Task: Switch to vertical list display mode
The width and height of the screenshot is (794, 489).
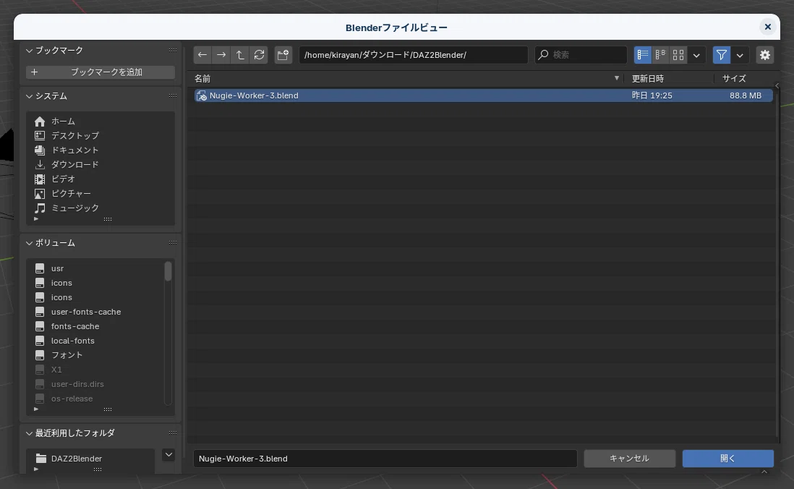Action: pyautogui.click(x=643, y=55)
